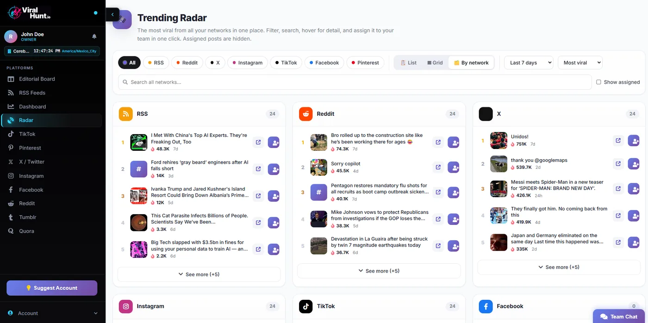Click the notification bell icon

pos(94,36)
